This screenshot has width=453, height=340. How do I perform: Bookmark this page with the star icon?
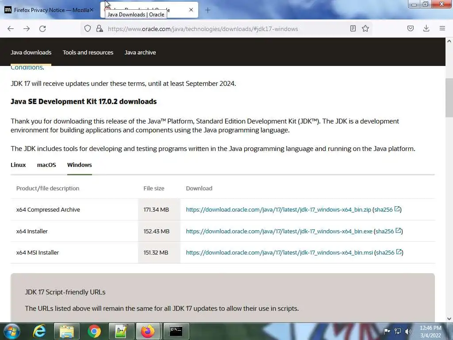coord(365,28)
